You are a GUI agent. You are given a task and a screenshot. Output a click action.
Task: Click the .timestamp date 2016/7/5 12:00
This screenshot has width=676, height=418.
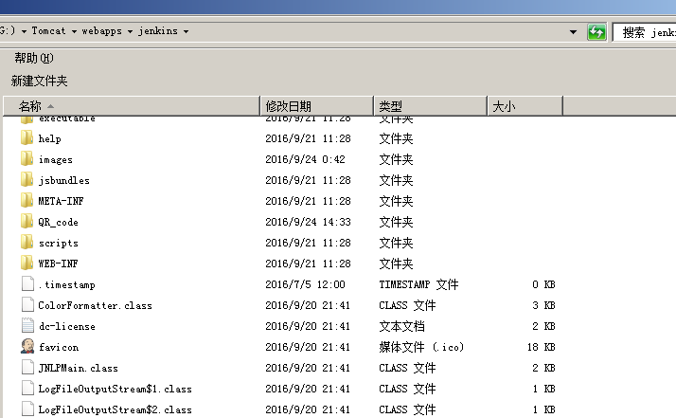(305, 284)
